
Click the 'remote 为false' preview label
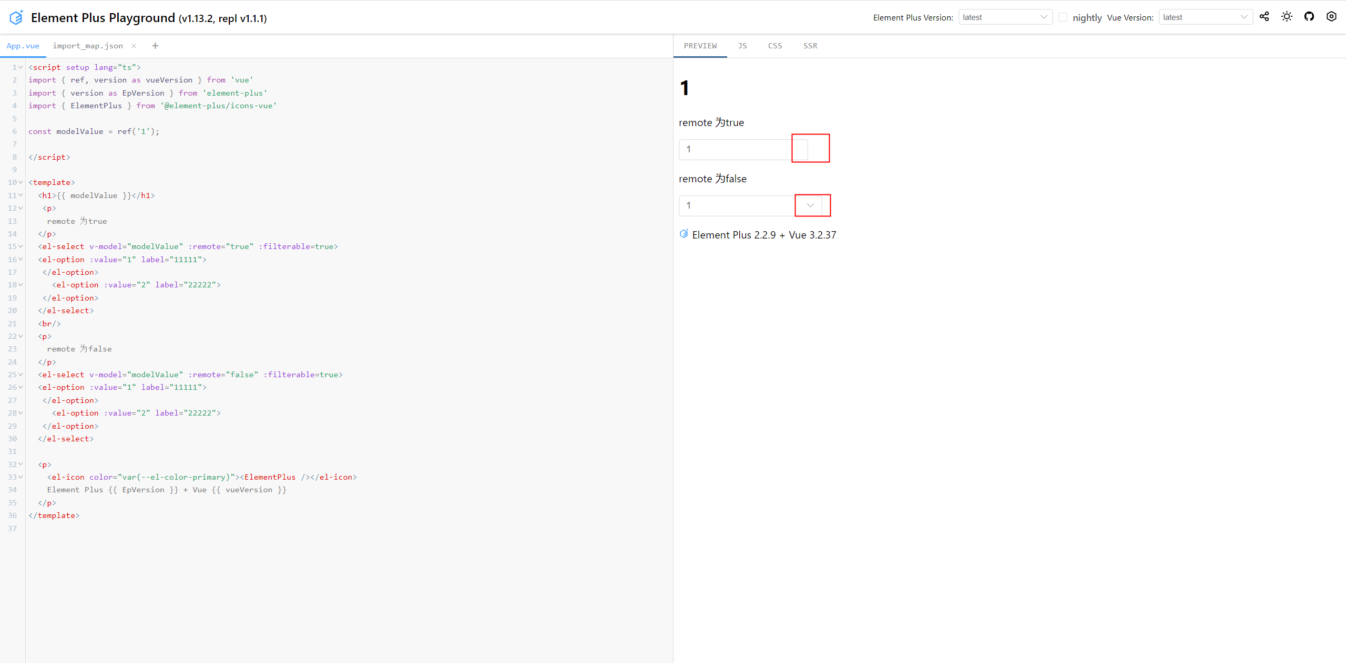point(712,179)
